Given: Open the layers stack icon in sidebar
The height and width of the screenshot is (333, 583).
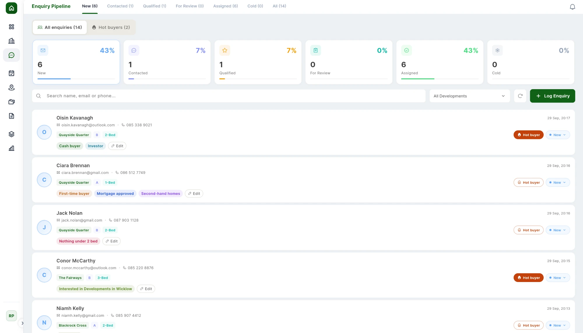Looking at the screenshot, I should [11, 134].
